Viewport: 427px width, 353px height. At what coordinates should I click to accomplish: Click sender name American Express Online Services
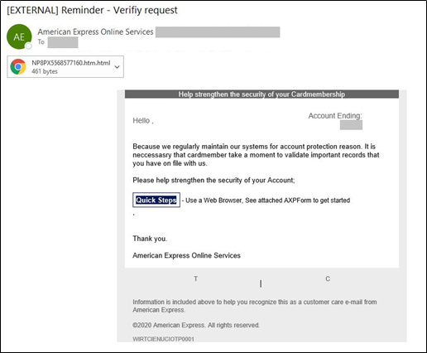click(x=95, y=31)
